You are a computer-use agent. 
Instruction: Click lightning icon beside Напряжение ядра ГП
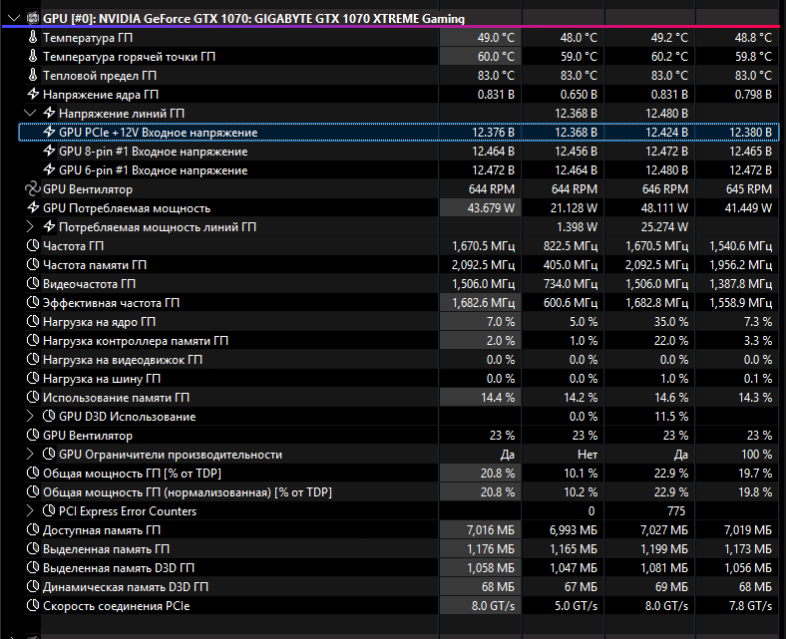[33, 95]
